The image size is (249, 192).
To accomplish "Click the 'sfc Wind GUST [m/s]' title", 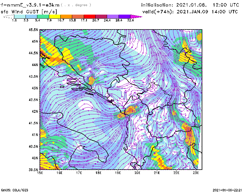I will pyautogui.click(x=29, y=12).
